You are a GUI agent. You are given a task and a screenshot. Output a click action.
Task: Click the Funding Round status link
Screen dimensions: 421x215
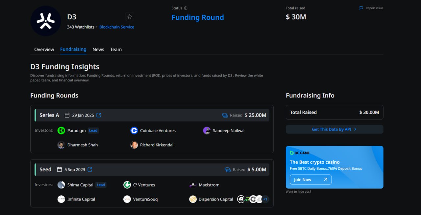pos(198,17)
